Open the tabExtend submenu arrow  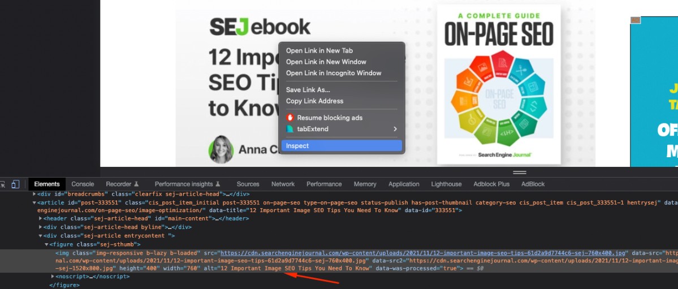395,129
